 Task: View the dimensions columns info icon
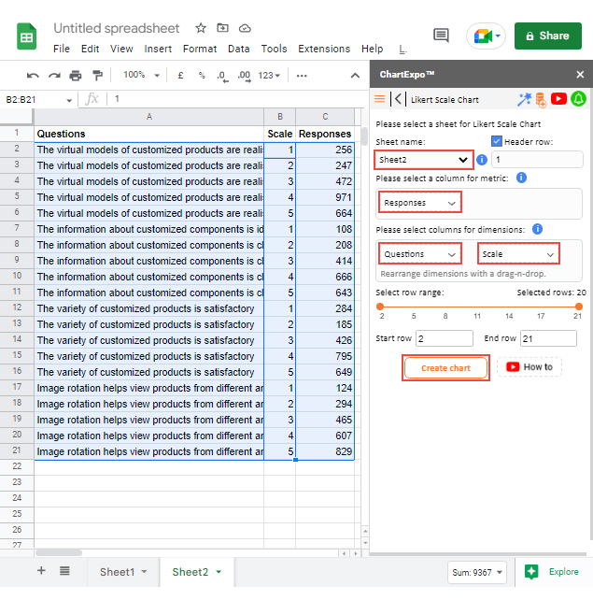coord(537,229)
